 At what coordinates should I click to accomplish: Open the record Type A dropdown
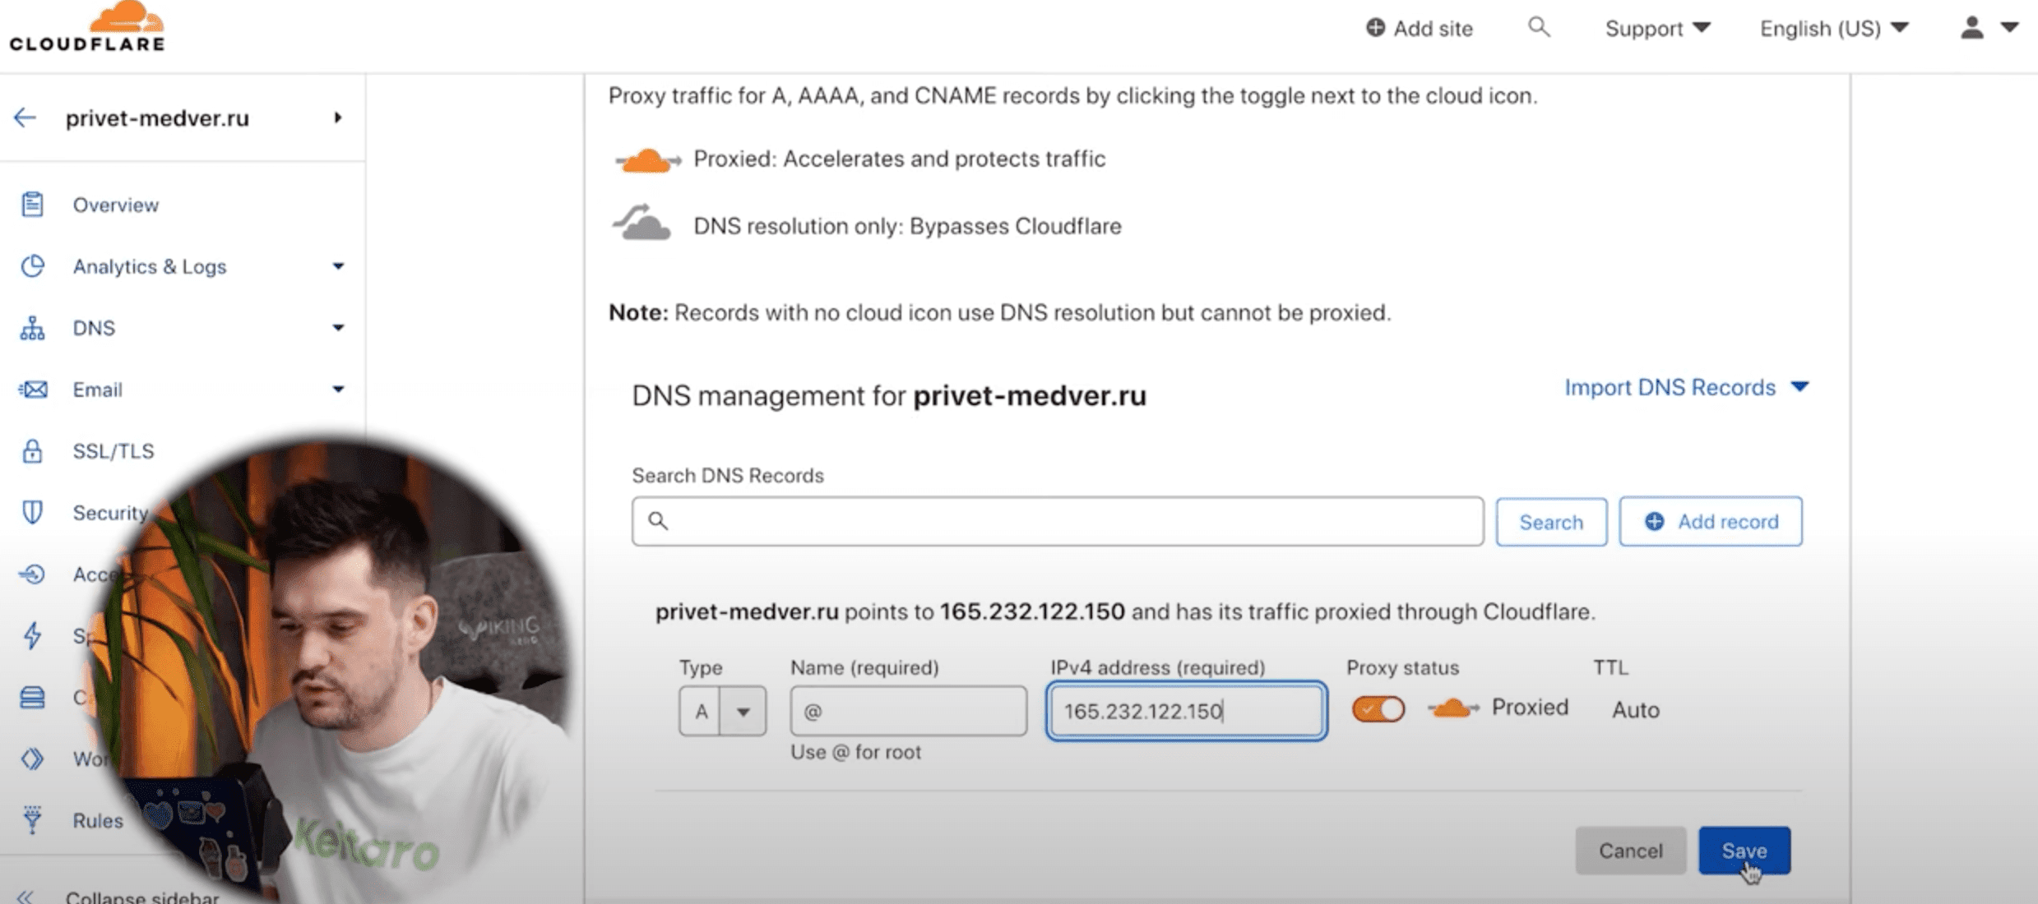pyautogui.click(x=722, y=711)
